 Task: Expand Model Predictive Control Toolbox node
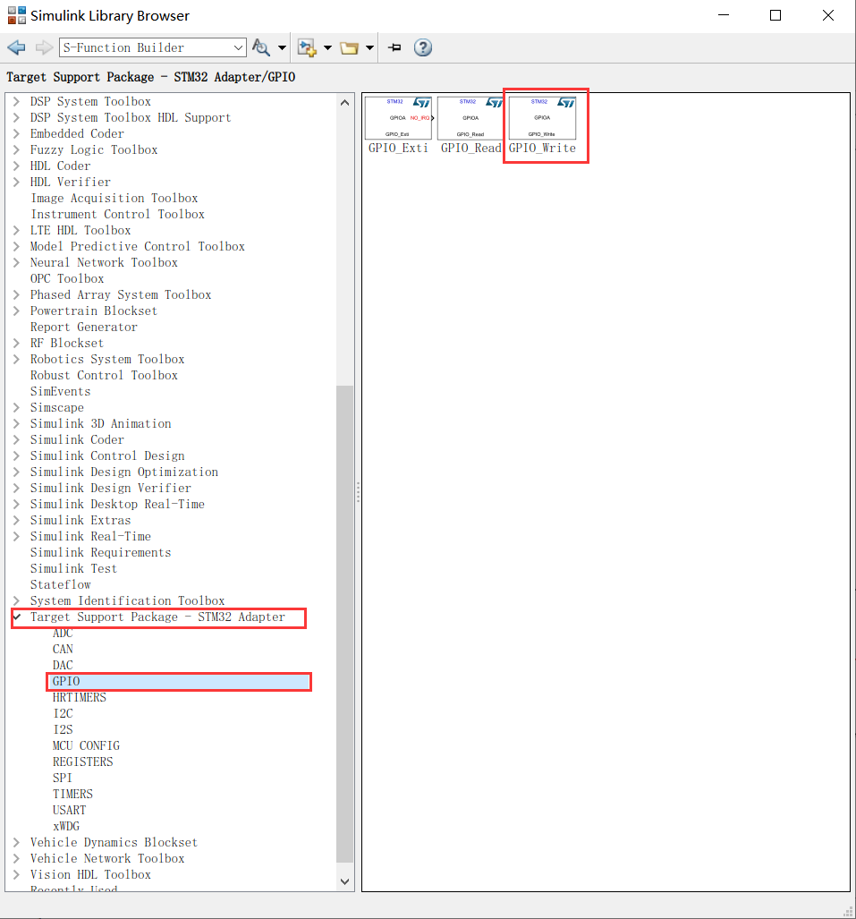click(16, 246)
